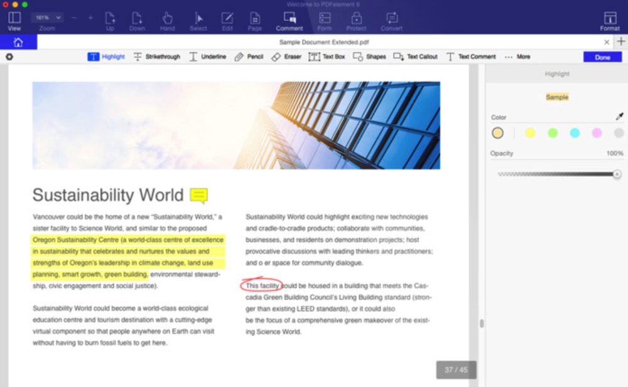Screen dimensions: 628x387
Task: Go to the Home tab
Action: (18, 42)
